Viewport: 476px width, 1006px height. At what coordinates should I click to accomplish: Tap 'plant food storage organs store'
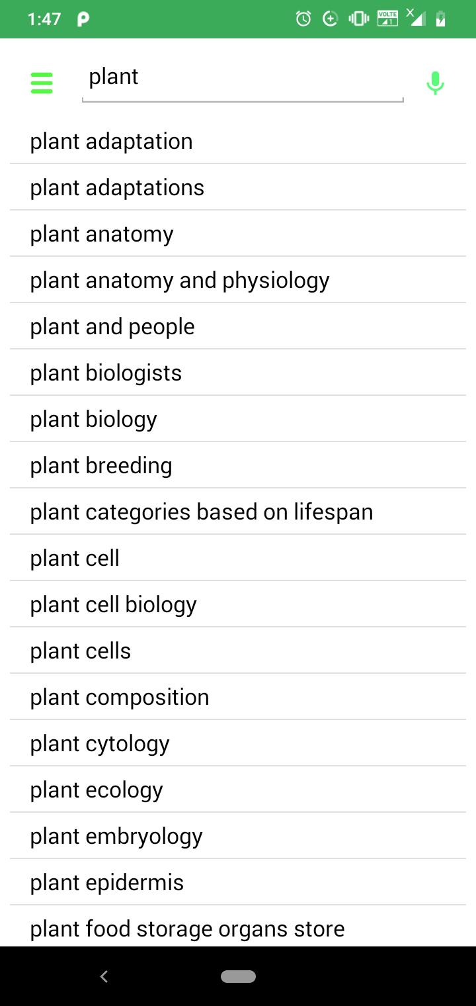tap(238, 927)
